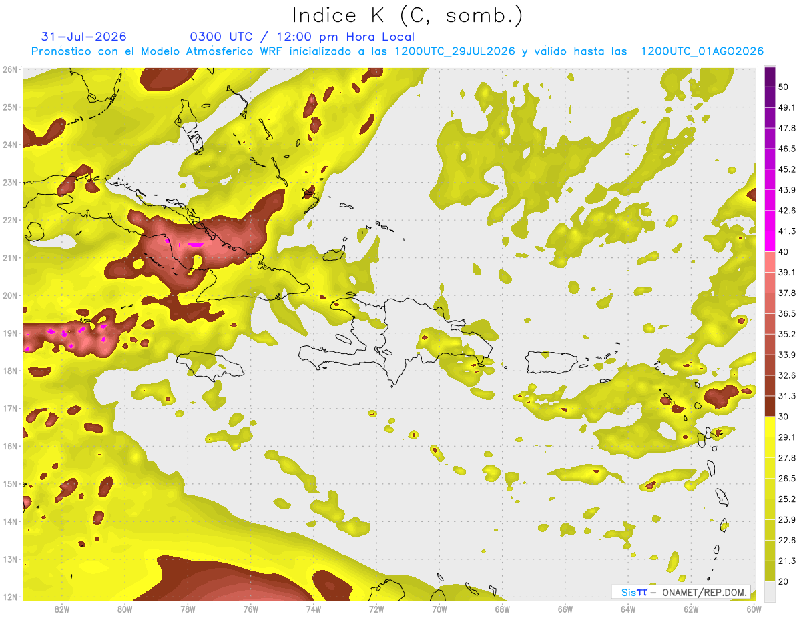
Task: Click the magenta colorbar segment between 40 and 41.3
Action: [x=770, y=241]
